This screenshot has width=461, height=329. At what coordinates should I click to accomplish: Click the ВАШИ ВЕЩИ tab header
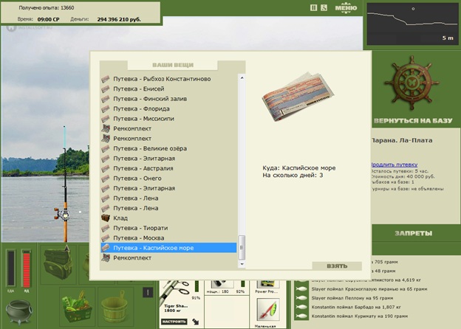click(x=173, y=65)
